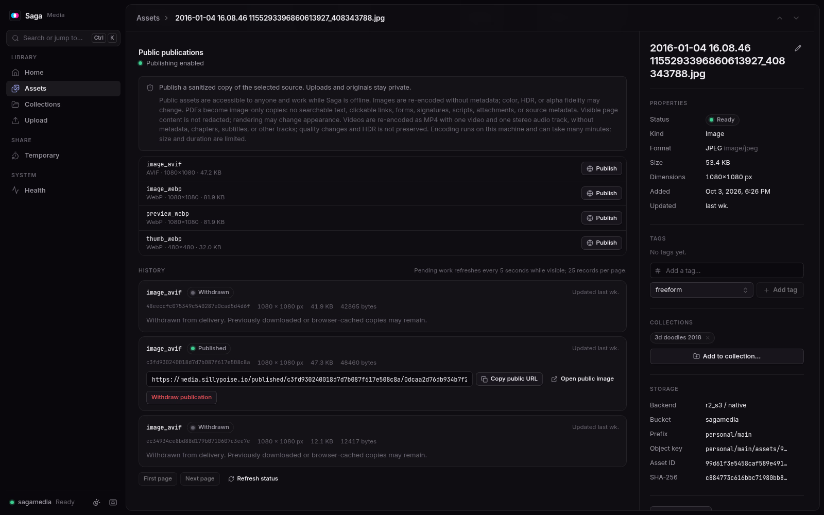Go to the Upload page
This screenshot has width=824, height=515.
pyautogui.click(x=63, y=121)
